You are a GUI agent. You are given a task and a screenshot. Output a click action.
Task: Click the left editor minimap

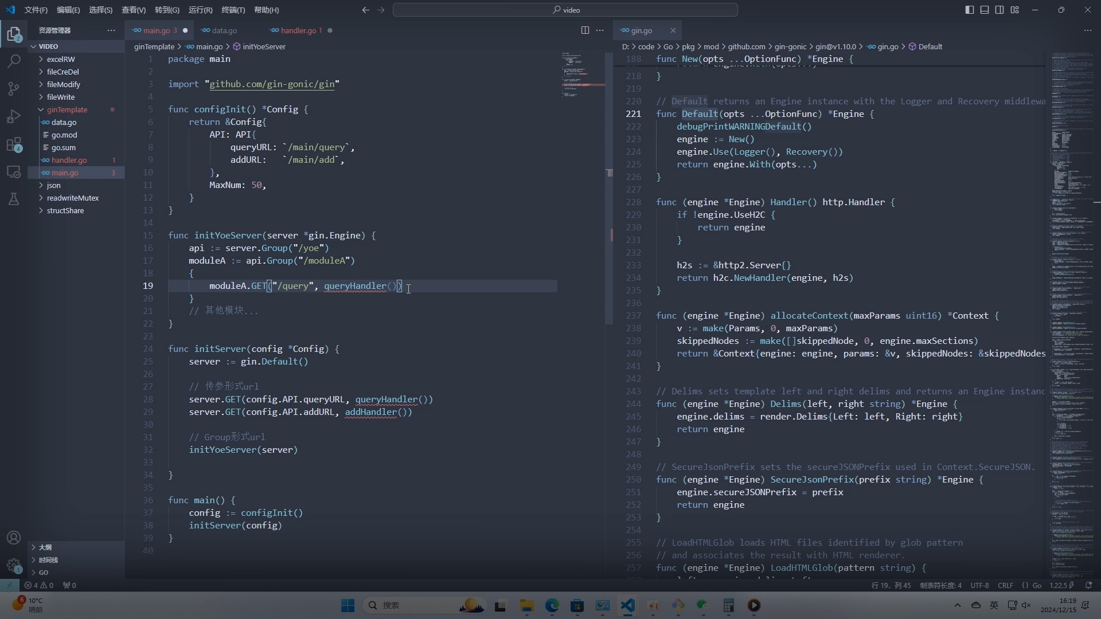583,75
